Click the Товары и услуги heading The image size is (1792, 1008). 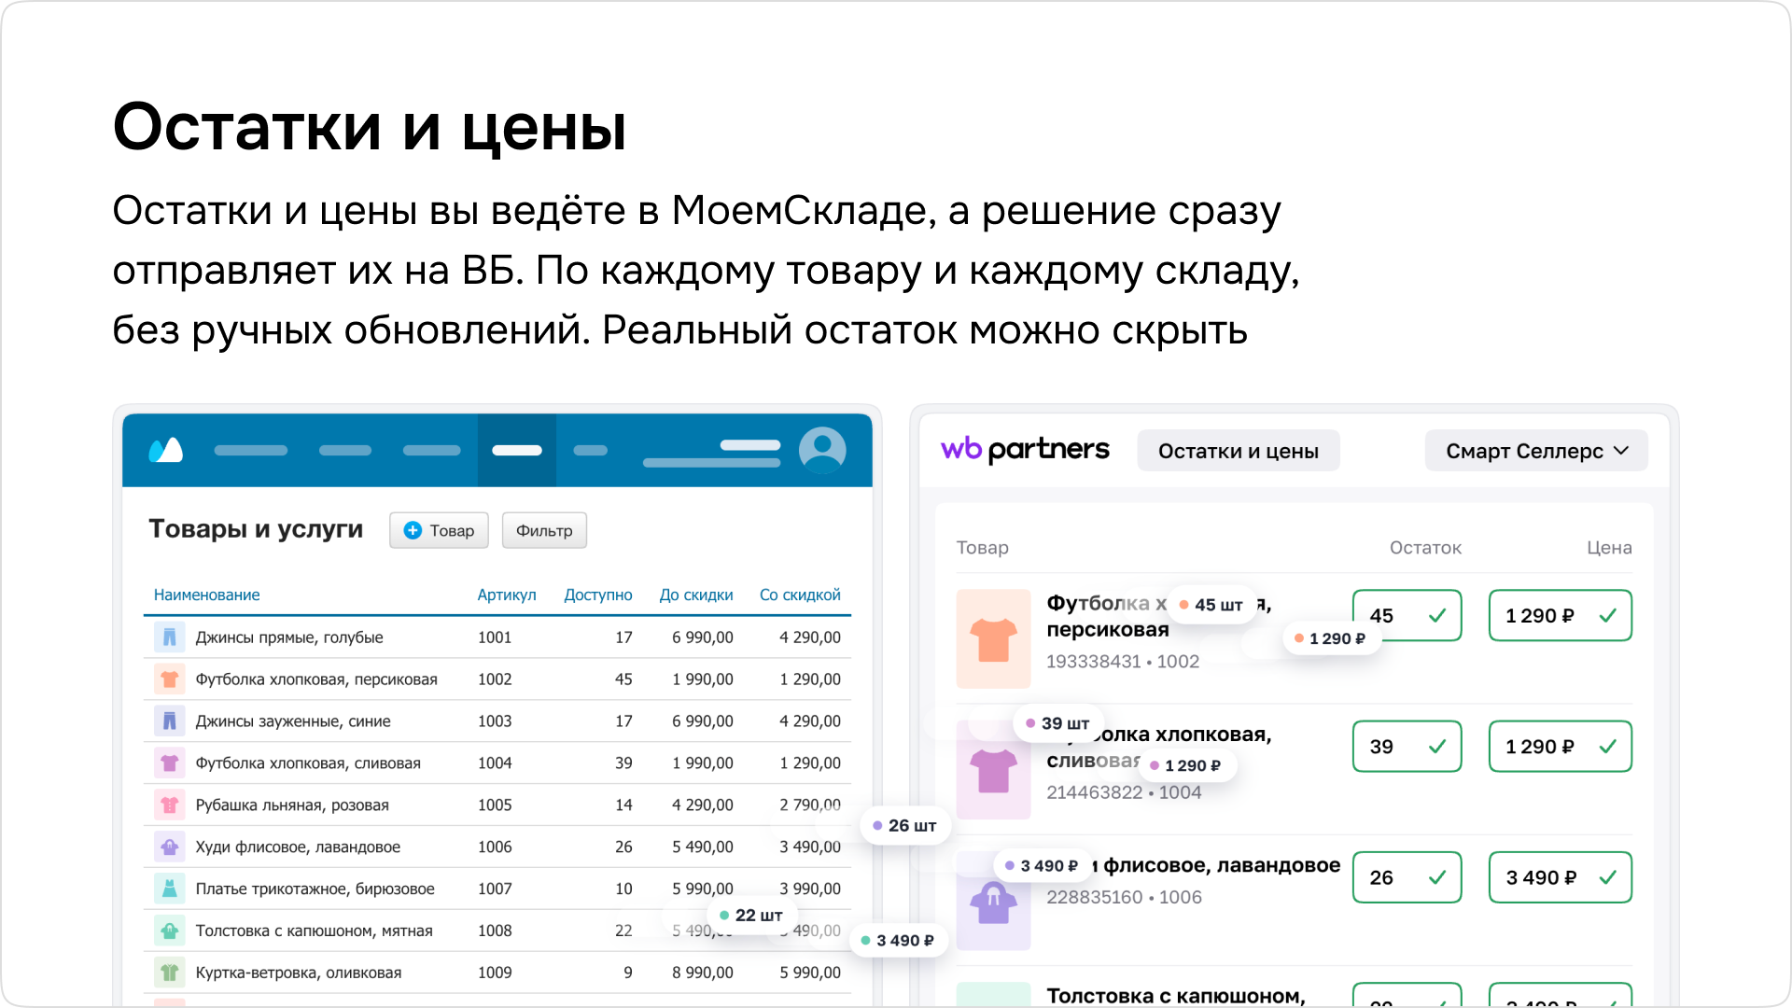(x=256, y=528)
